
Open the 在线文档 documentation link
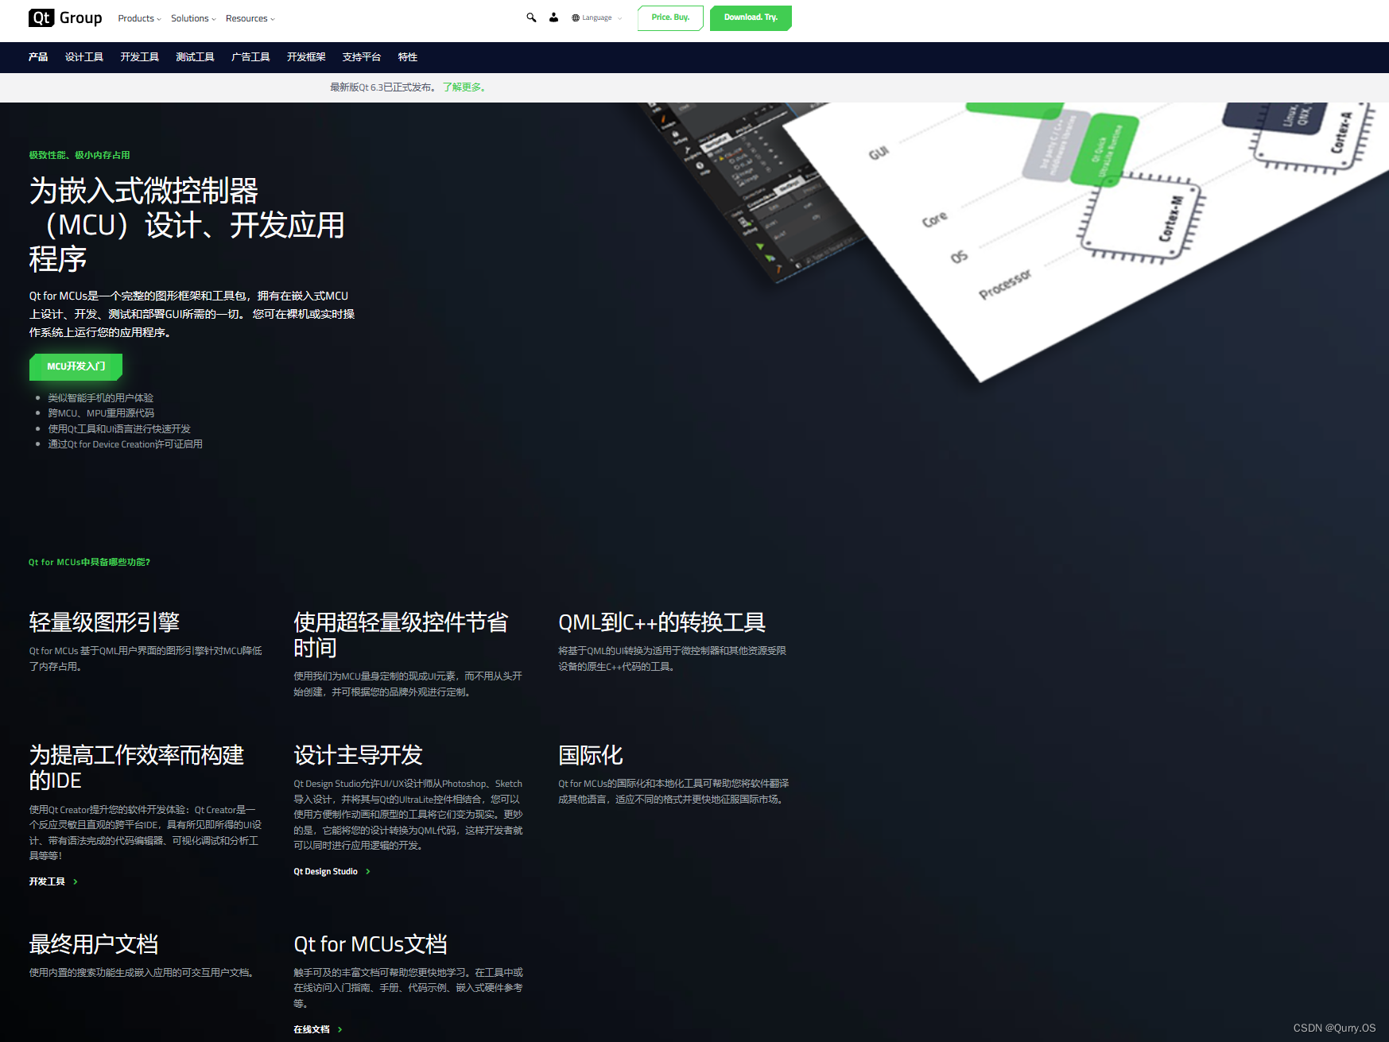click(312, 1029)
